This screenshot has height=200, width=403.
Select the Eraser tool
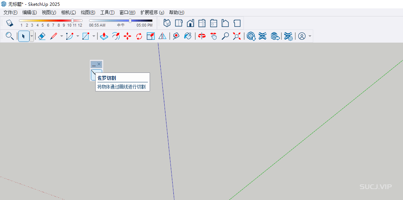click(42, 36)
